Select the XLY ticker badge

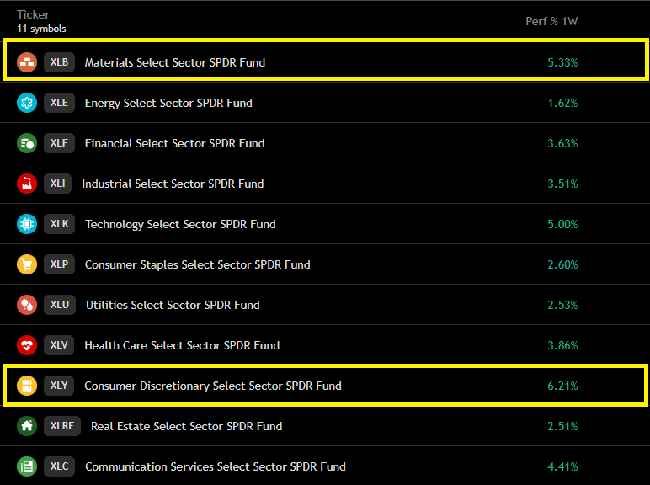pyautogui.click(x=59, y=386)
